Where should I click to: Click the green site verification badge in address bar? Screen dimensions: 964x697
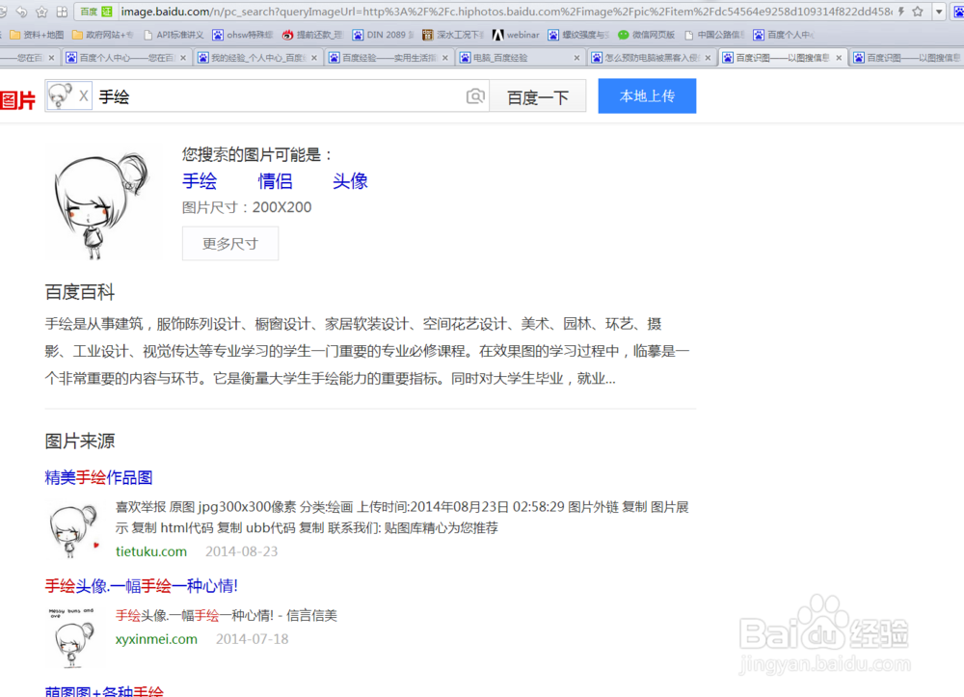[95, 11]
